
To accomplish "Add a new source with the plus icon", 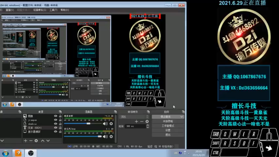I will 25,140.
